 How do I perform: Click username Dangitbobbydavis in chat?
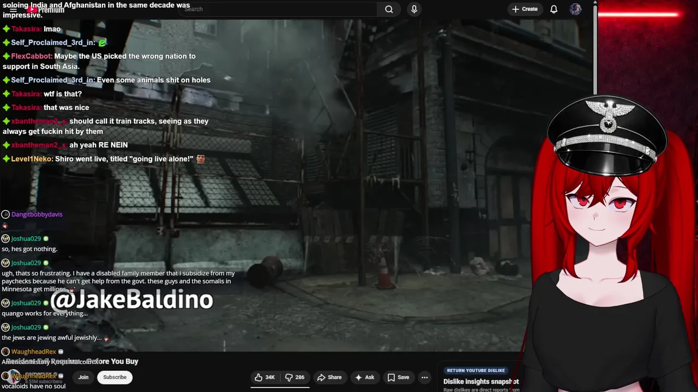[37, 215]
